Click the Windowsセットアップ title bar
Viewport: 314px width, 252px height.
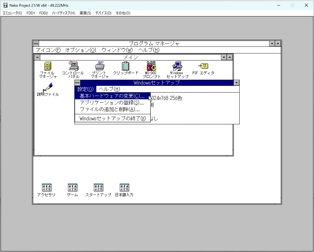(x=157, y=83)
